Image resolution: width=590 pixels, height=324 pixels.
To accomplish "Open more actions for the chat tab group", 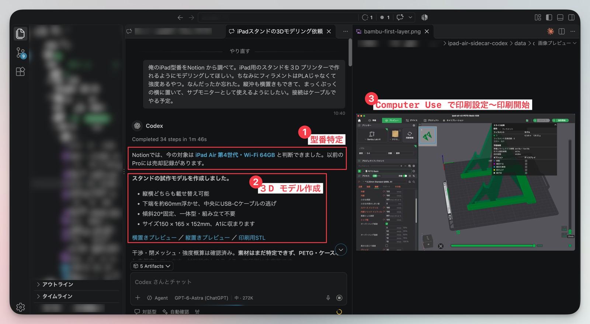I will [x=345, y=31].
